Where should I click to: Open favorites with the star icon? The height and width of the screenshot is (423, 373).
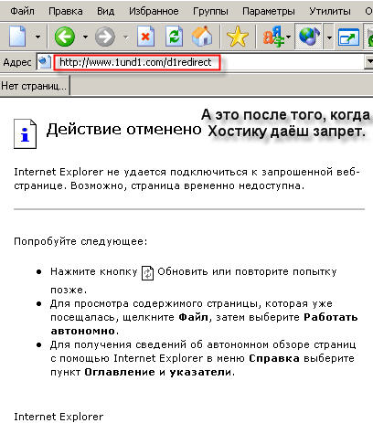coord(238,37)
